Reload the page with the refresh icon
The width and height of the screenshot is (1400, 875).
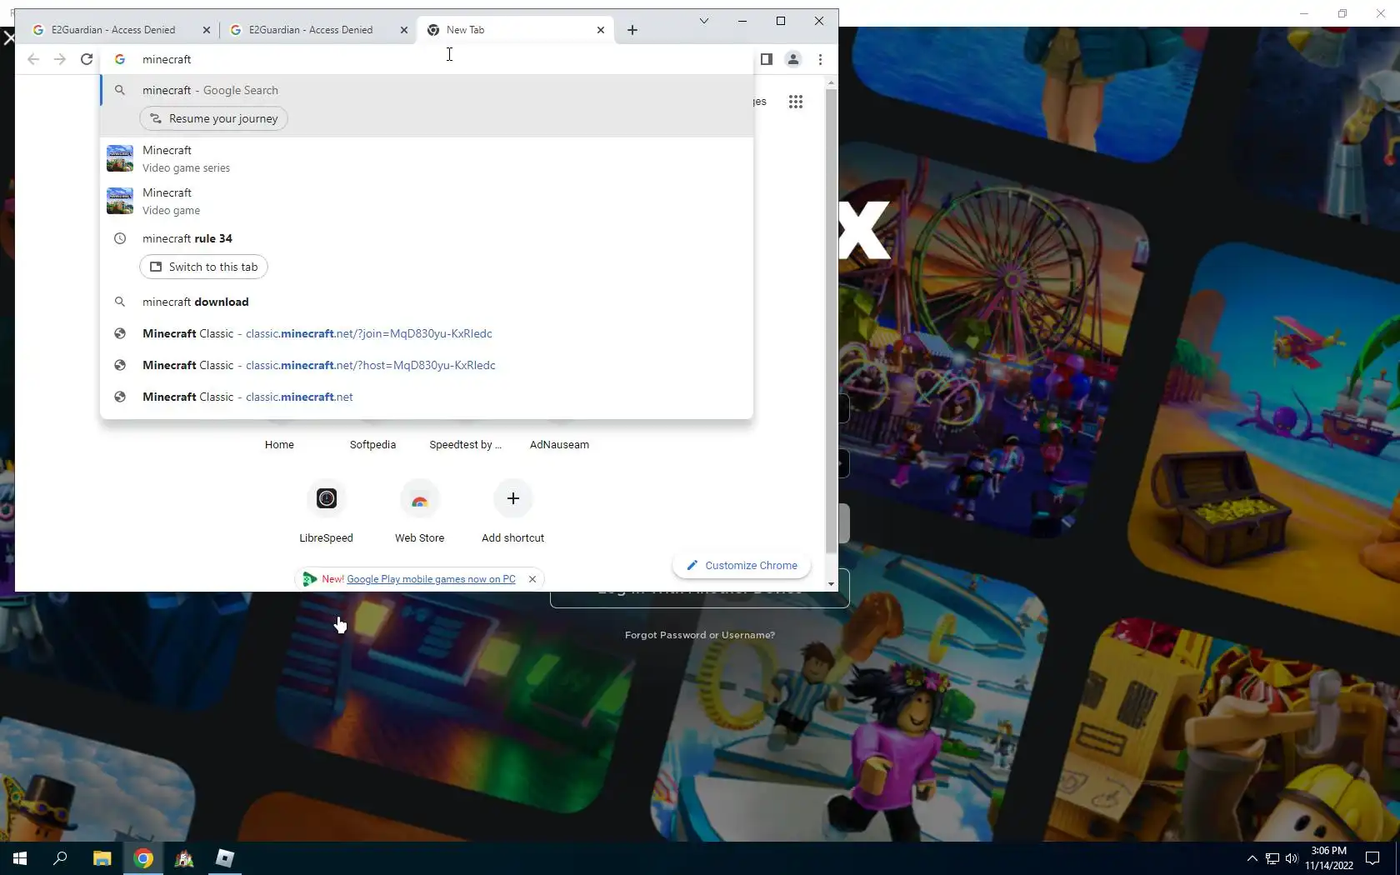pyautogui.click(x=87, y=59)
